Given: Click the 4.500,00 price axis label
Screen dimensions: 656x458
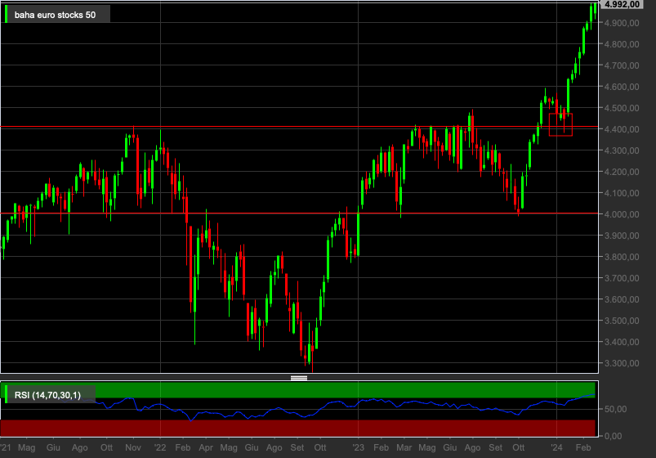Looking at the screenshot, I should [x=622, y=108].
